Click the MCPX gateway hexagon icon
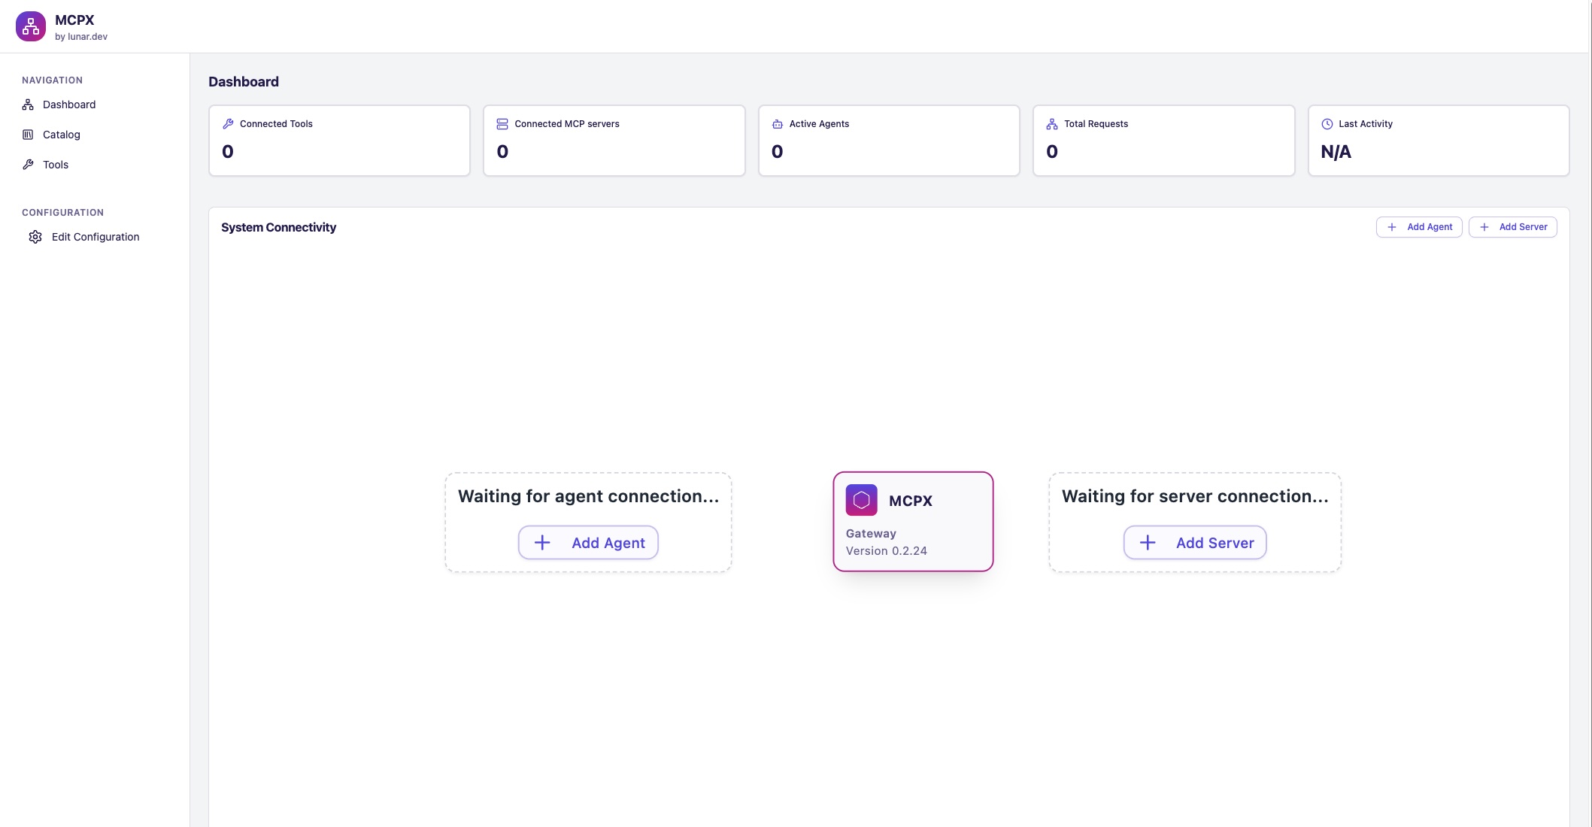 click(x=861, y=500)
